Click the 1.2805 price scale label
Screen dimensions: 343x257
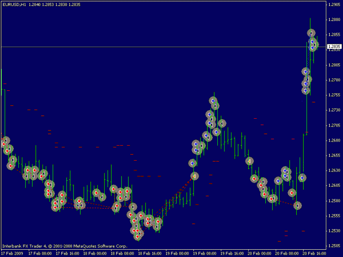334,65
